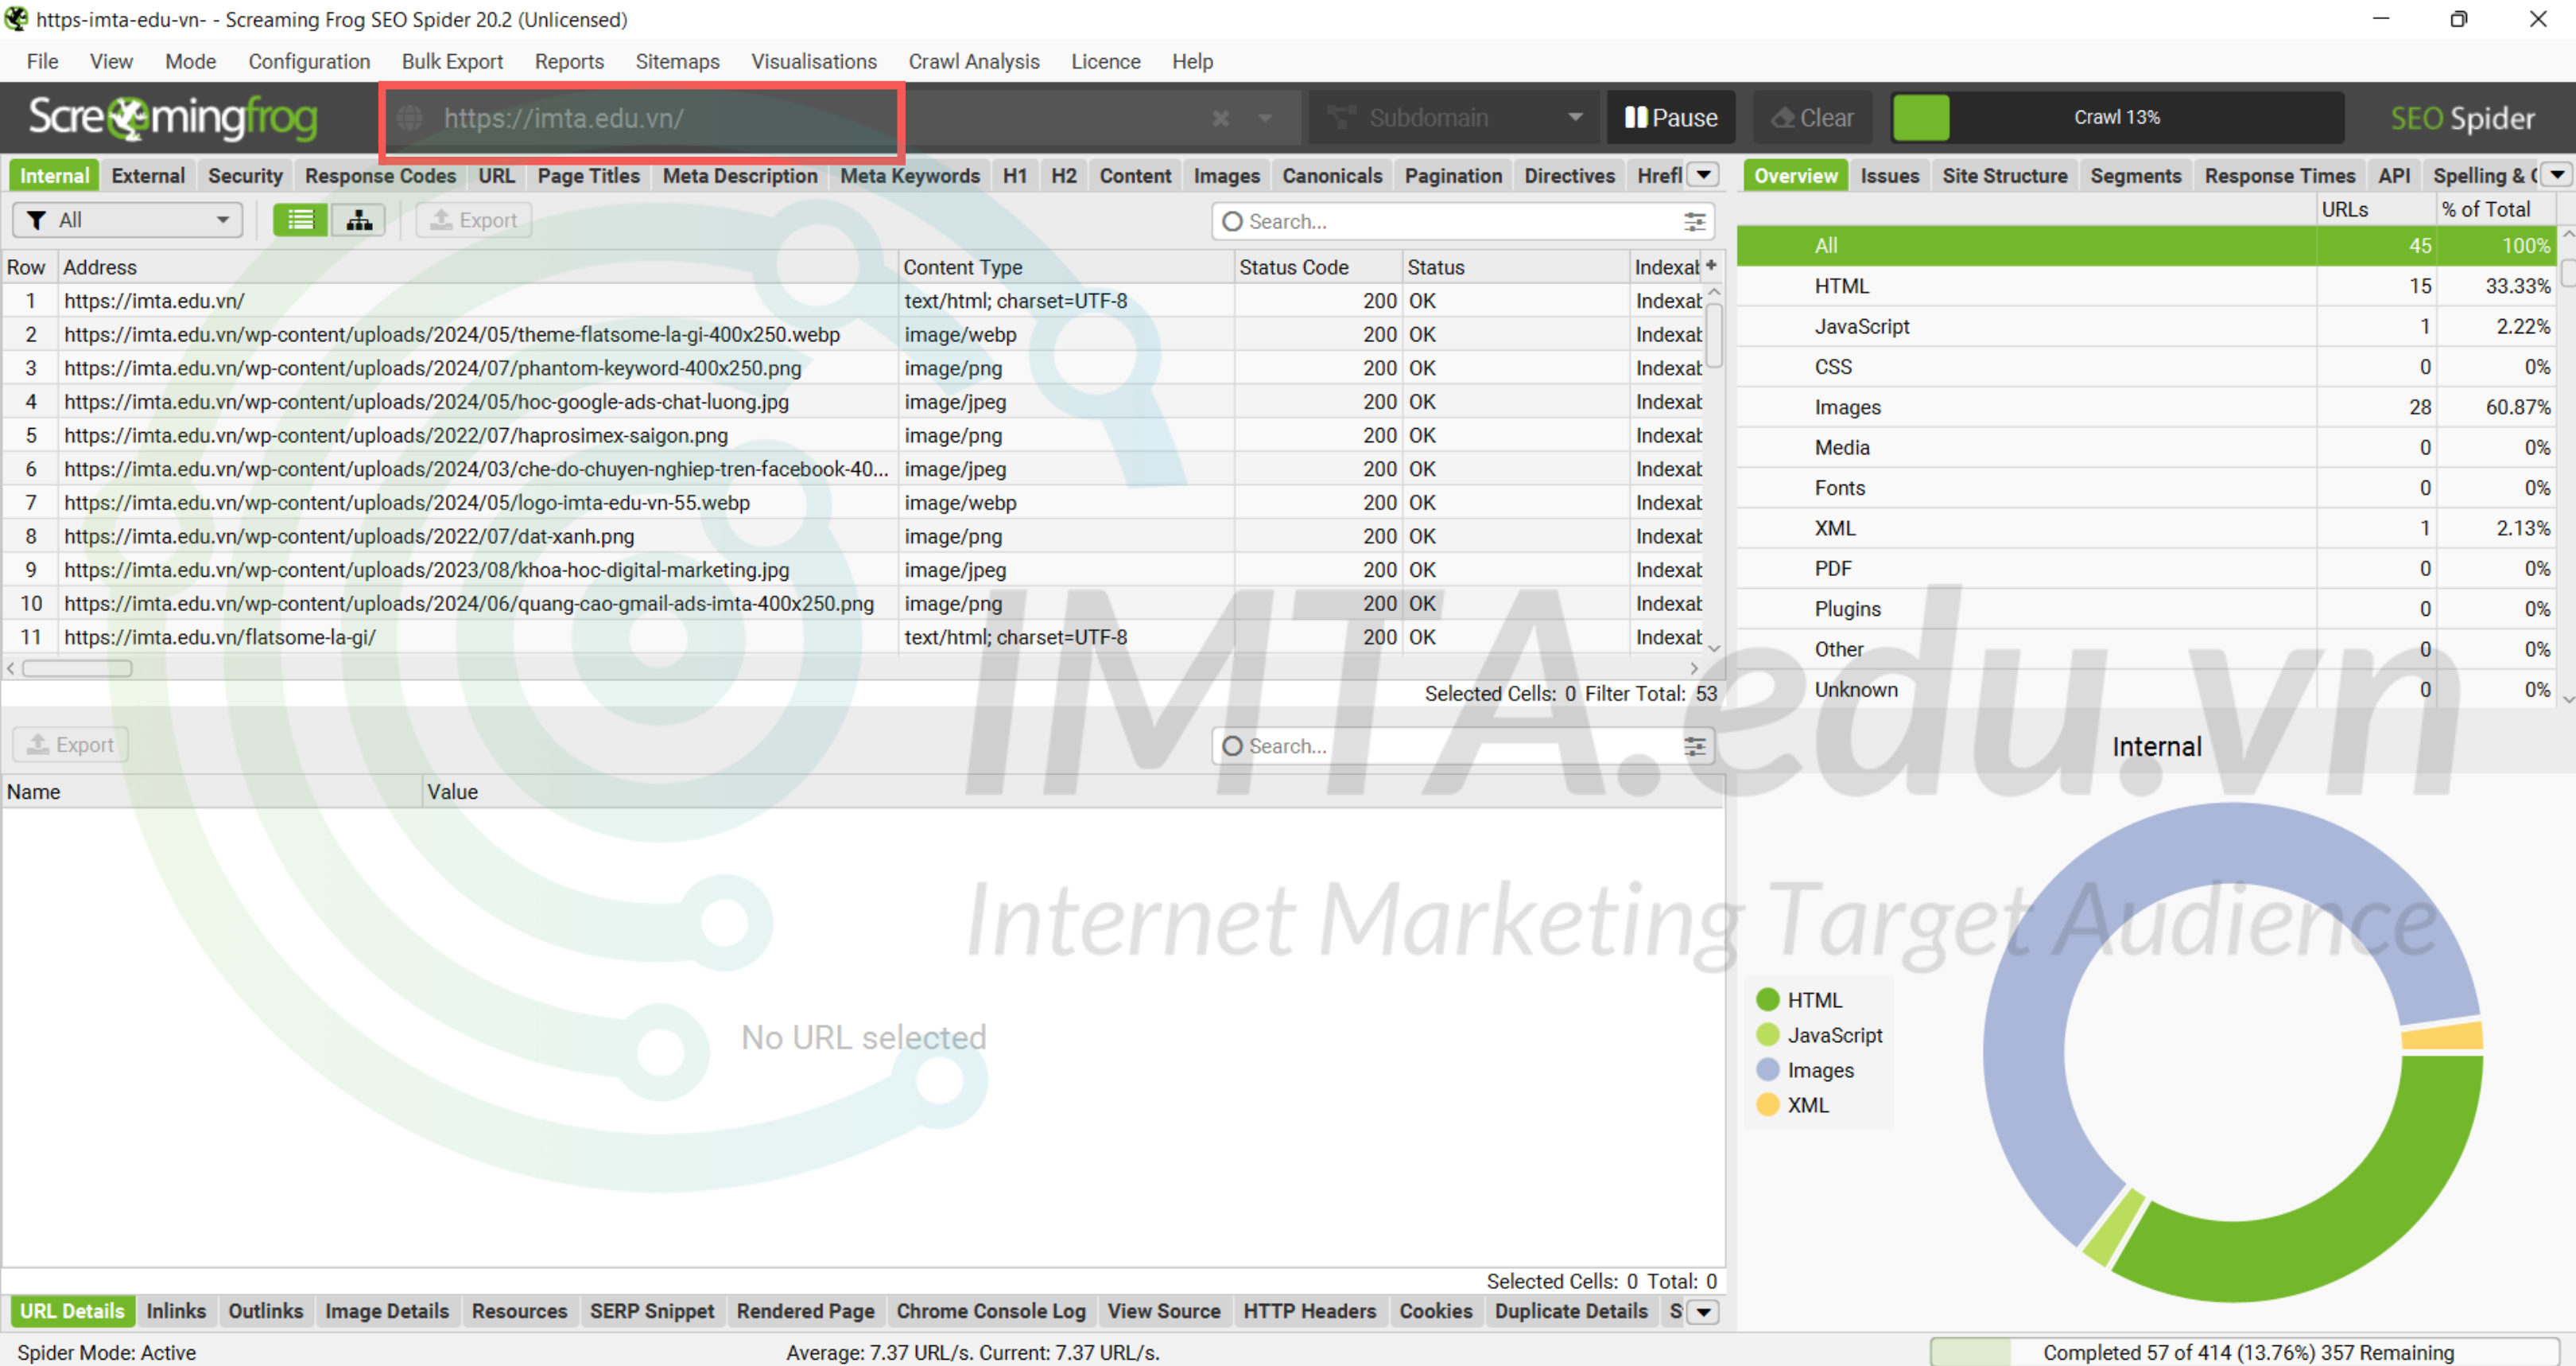The width and height of the screenshot is (2576, 1366).
Task: Select the JavaScript row in Overview
Action: click(2146, 326)
